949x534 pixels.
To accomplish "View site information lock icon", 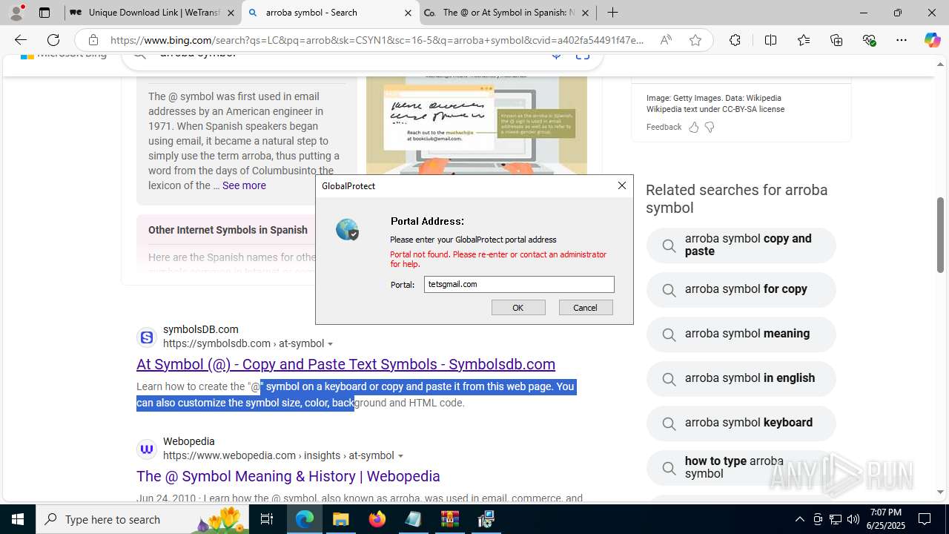I will coord(93,40).
